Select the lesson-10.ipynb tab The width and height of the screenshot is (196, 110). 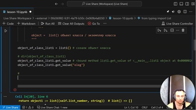coord(17,12)
